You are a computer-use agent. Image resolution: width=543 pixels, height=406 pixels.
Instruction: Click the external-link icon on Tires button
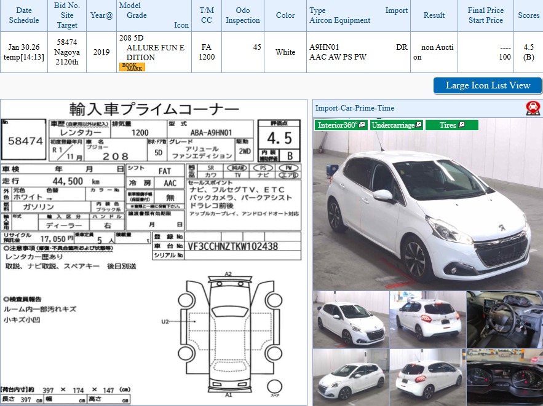pyautogui.click(x=461, y=125)
